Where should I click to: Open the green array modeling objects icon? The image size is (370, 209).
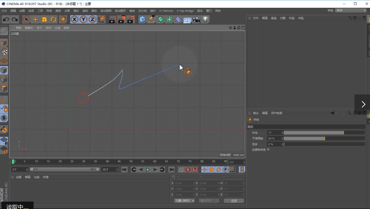pyautogui.click(x=169, y=19)
